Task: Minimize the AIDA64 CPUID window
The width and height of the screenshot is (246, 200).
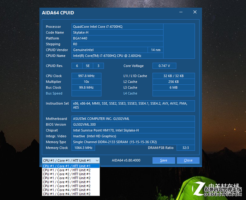Action: coord(181,12)
